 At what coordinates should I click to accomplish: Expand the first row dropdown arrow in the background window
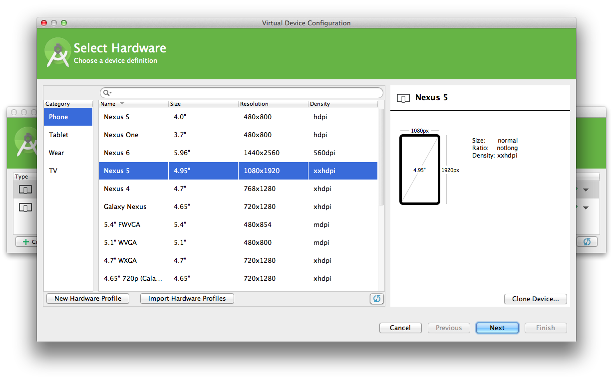pos(586,190)
